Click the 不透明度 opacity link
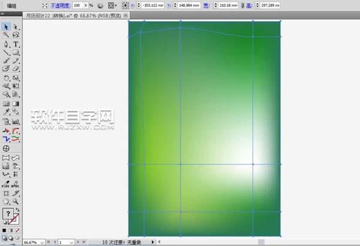 pos(61,5)
